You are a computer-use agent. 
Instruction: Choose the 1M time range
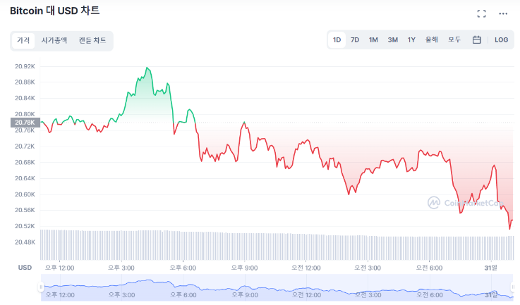pyautogui.click(x=373, y=40)
